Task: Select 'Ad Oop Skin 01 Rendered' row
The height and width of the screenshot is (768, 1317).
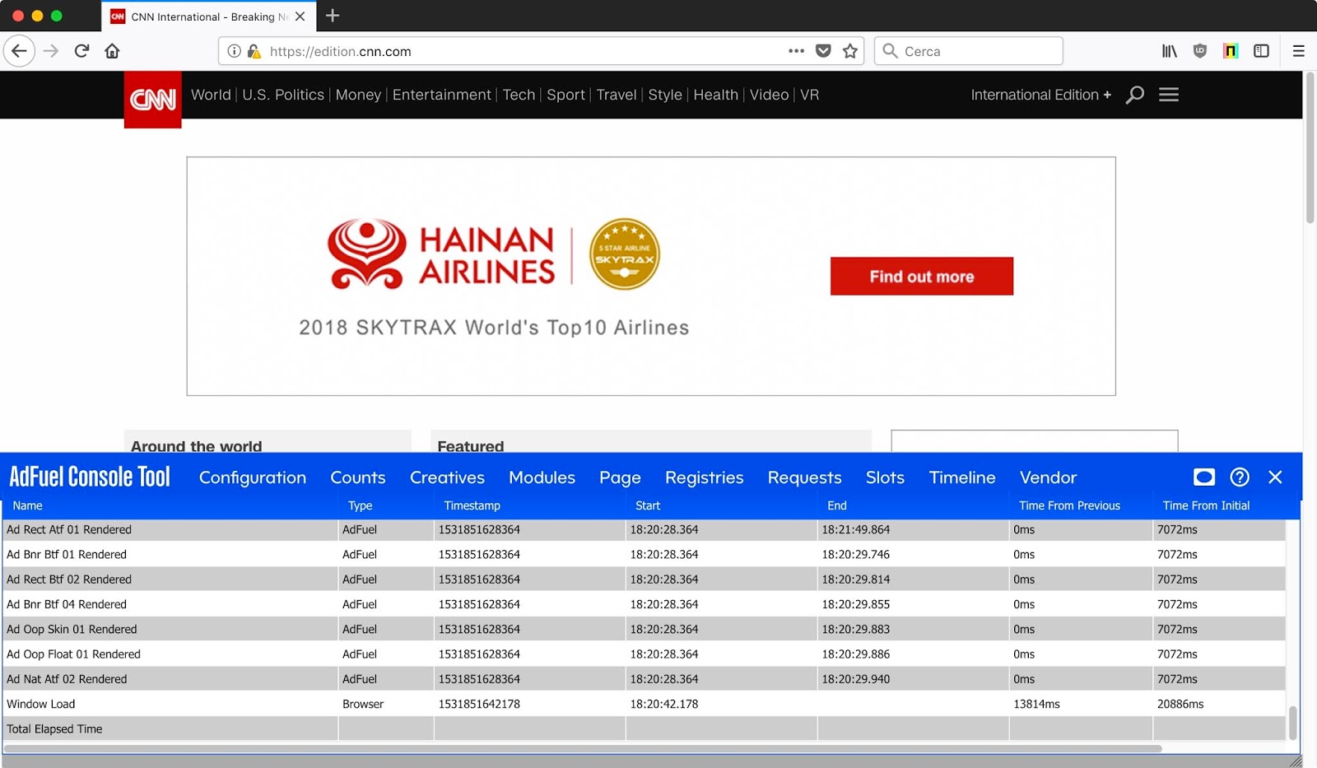Action: coord(643,629)
